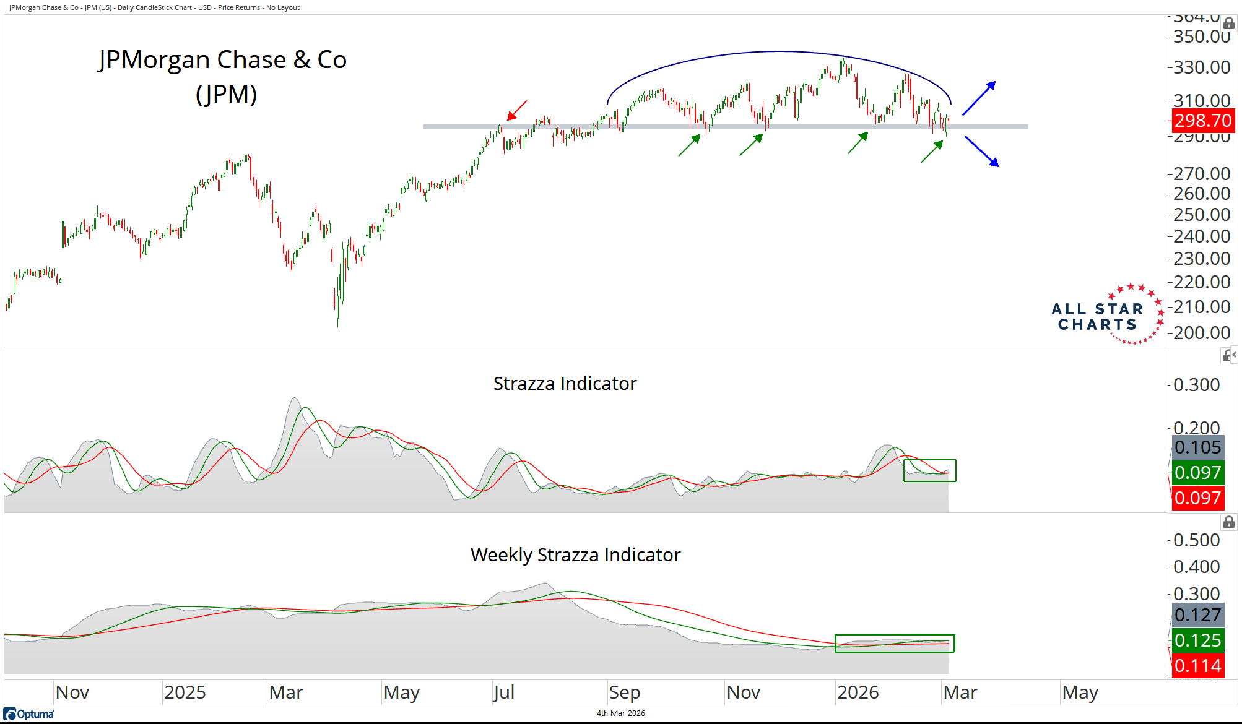Click the Weekly Strazza panel lock icon
1242x724 pixels.
[x=1228, y=522]
